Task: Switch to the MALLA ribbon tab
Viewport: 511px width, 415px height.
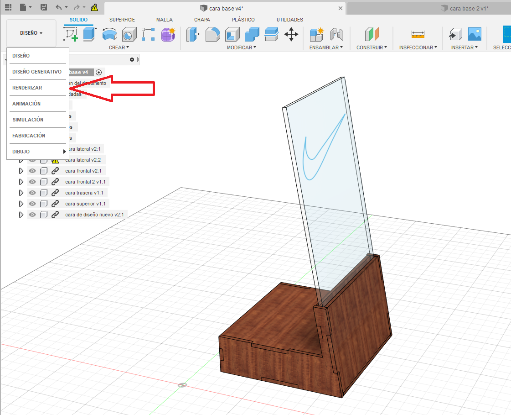Action: 165,20
